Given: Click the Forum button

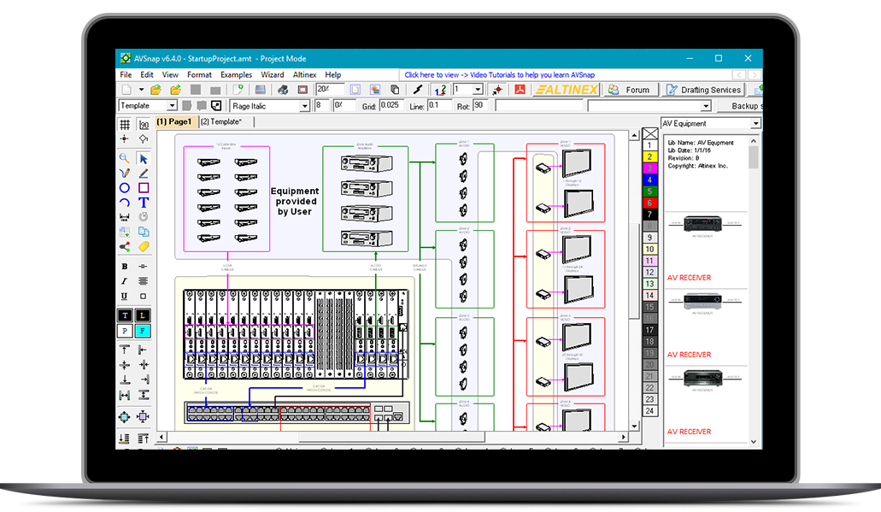Looking at the screenshot, I should [630, 90].
